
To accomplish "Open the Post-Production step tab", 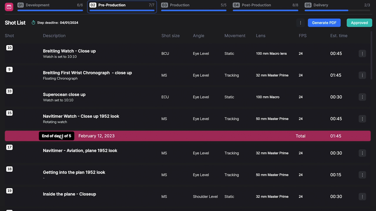I will click(265, 5).
